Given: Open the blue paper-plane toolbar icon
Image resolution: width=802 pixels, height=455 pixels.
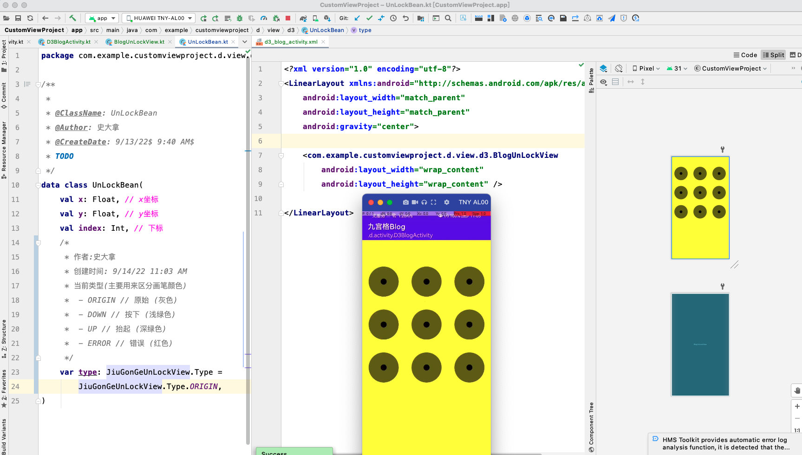Looking at the screenshot, I should [612, 18].
